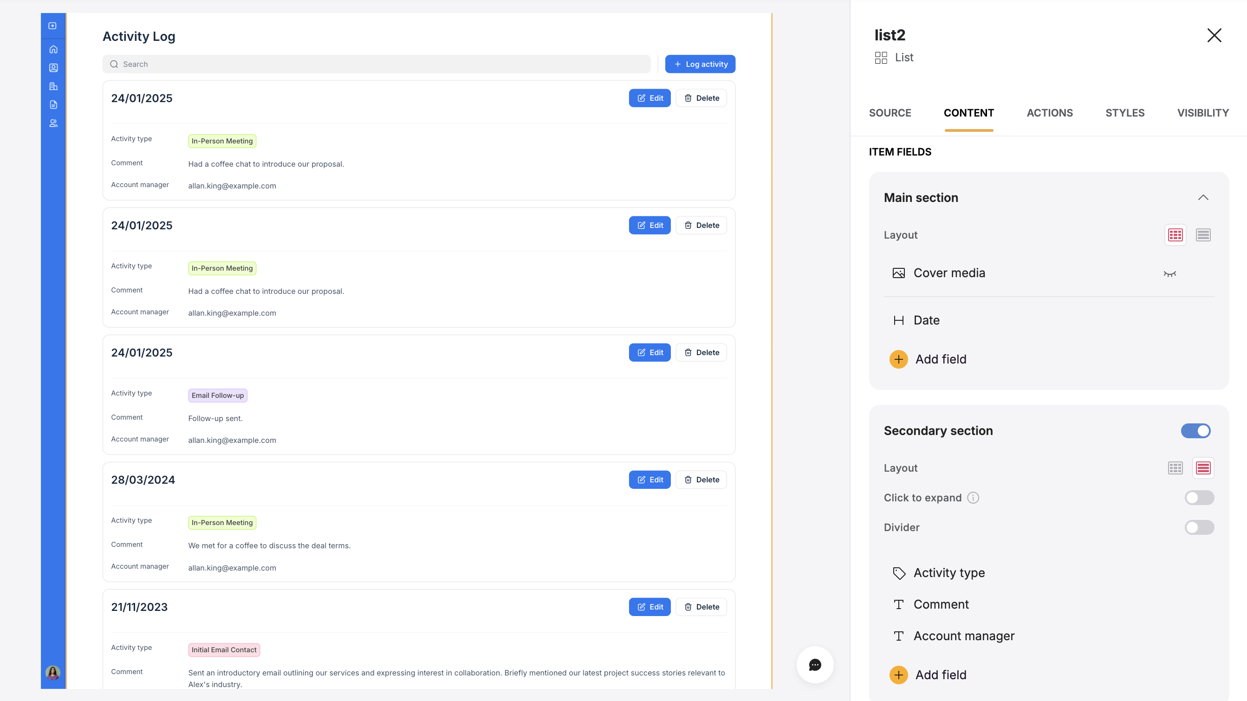Open the users group icon in sidebar
Screen dimensions: 1247x701
click(x=53, y=123)
